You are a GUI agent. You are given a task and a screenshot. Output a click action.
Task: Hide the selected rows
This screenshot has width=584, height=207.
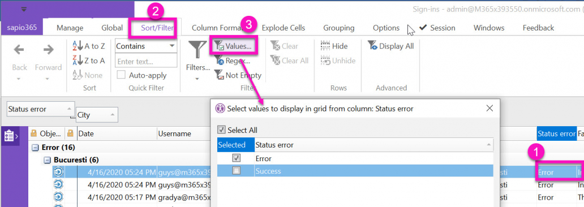[334, 46]
